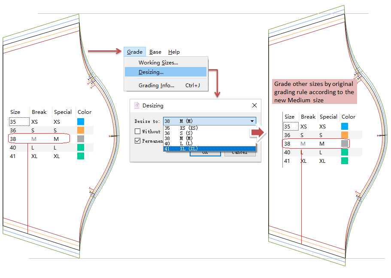Click the orange S color swatch, left table

(81, 130)
